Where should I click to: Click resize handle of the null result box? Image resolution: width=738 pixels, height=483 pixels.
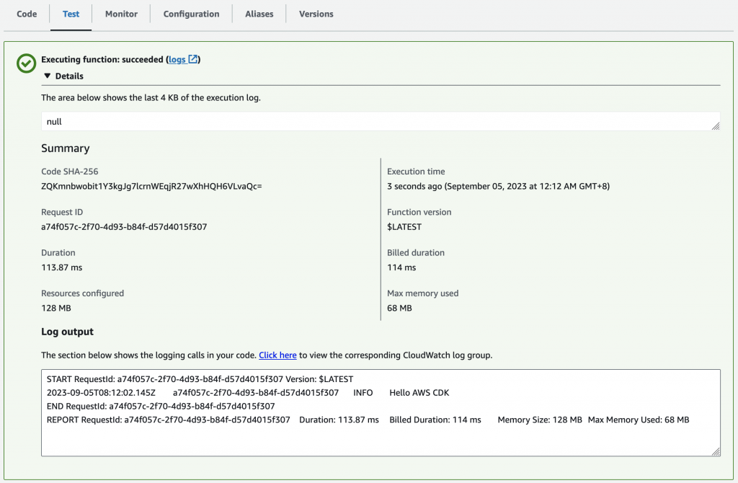tap(715, 126)
